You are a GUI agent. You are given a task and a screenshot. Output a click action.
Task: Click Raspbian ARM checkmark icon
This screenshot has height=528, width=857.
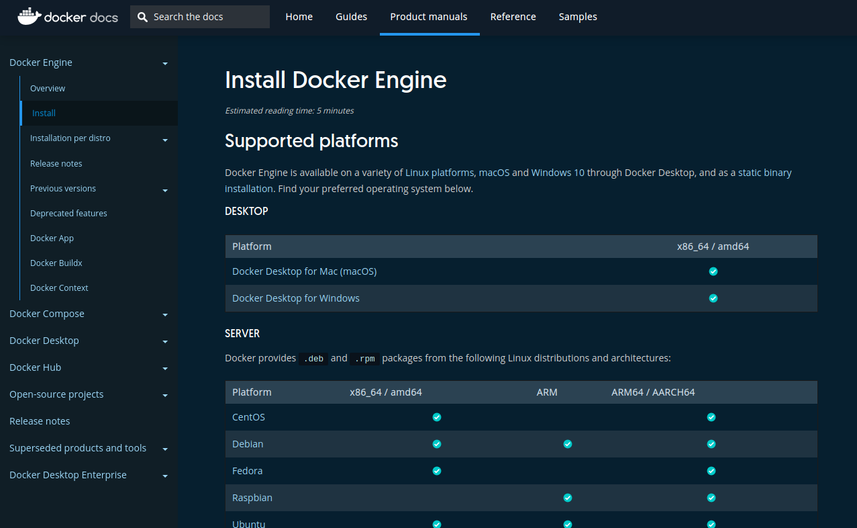[x=568, y=498]
